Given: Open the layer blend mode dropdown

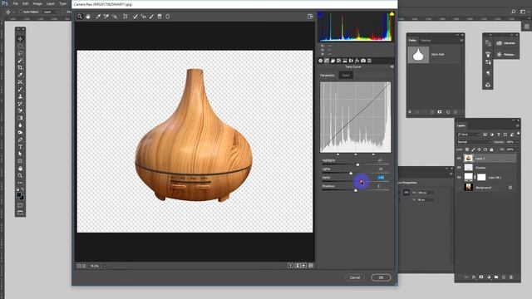Looking at the screenshot, I should 474,142.
